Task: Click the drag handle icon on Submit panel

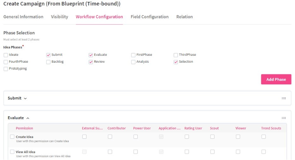Action: pos(284,98)
